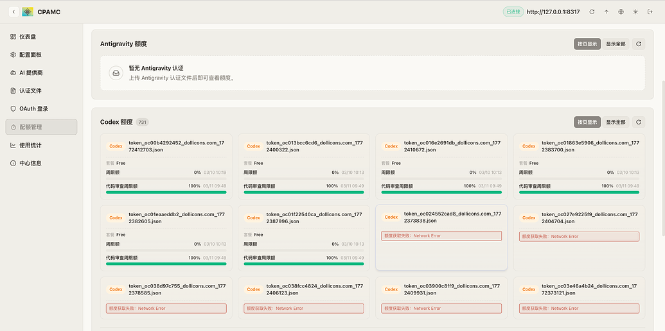Click Network Error message on token_oc03900c8ff9 card
Viewport: 665px width, 331px height.
(x=441, y=308)
